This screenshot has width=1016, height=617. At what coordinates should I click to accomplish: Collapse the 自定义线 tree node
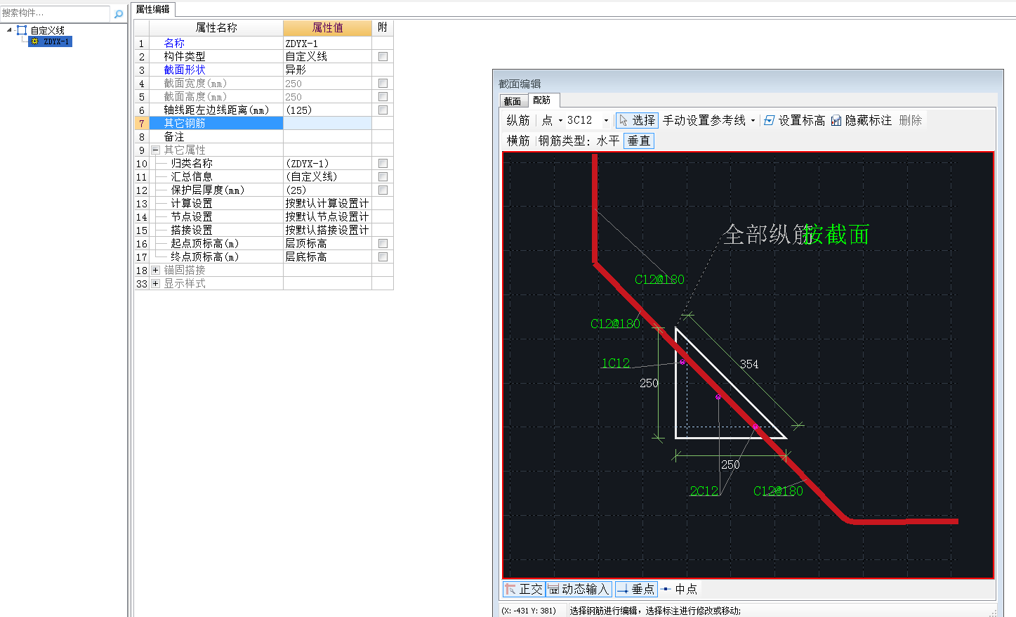(9, 30)
